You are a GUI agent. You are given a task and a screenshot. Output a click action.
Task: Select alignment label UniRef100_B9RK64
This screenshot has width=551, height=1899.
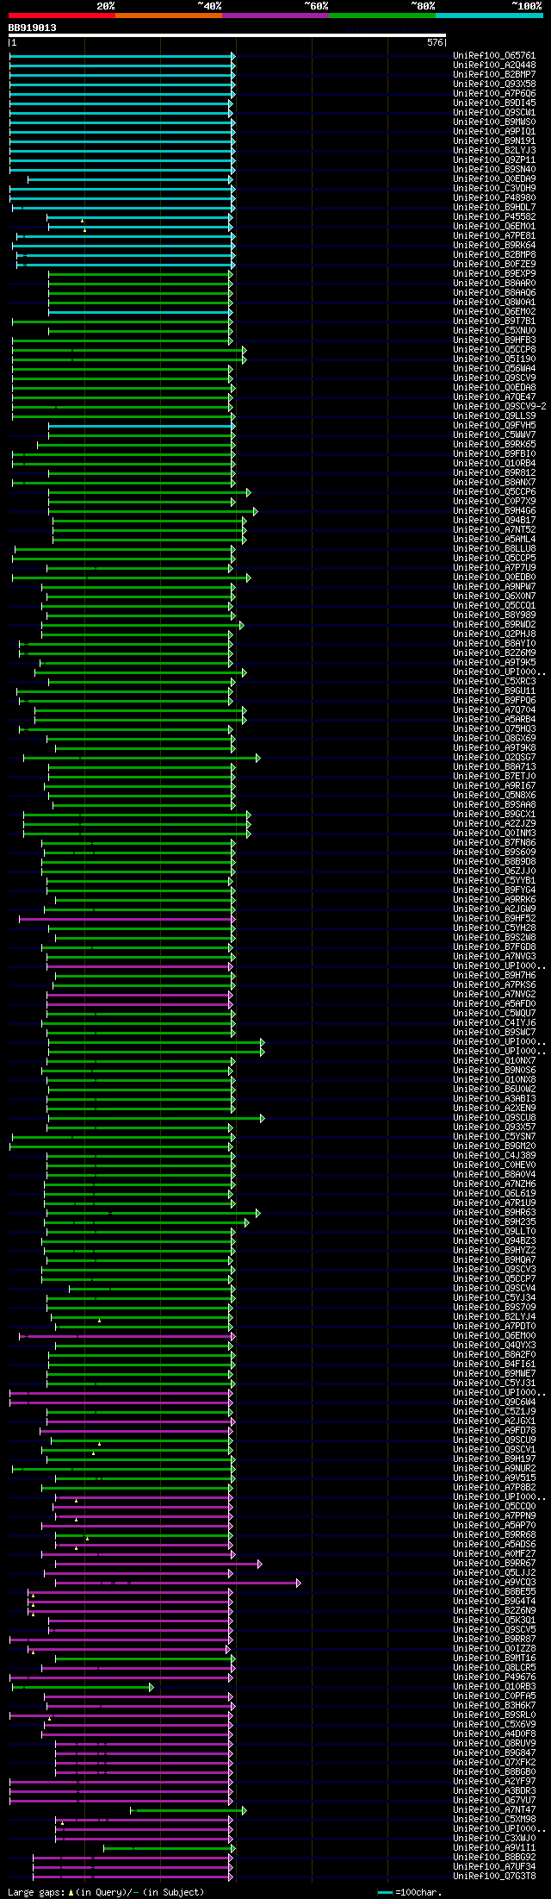494,245
